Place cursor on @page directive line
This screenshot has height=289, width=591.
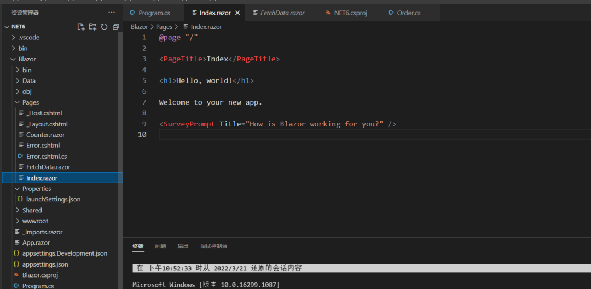178,38
